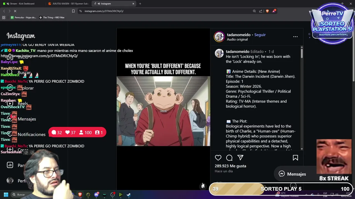Open Reels from the Instagram sidebar
Image resolution: width=355 pixels, height=199 pixels.
17,103
